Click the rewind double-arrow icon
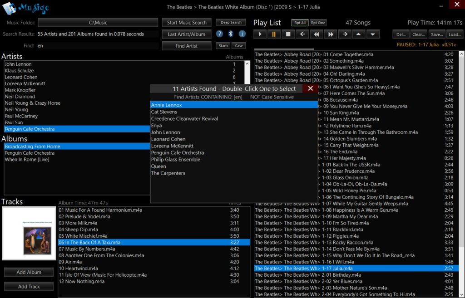The image size is (465, 298). coord(317,34)
